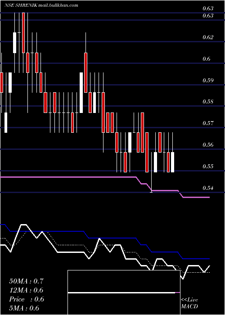Select the 0.59 price axis label
The width and height of the screenshot is (225, 315).
click(x=208, y=81)
